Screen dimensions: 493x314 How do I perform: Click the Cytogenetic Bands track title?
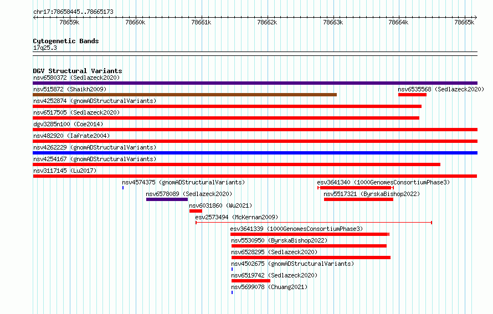[66, 41]
